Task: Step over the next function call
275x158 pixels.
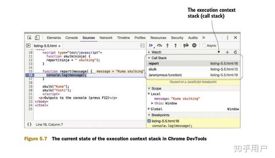Action: [x=159, y=45]
